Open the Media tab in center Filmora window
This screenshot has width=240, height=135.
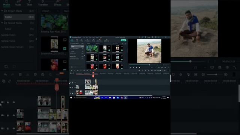(x=72, y=40)
